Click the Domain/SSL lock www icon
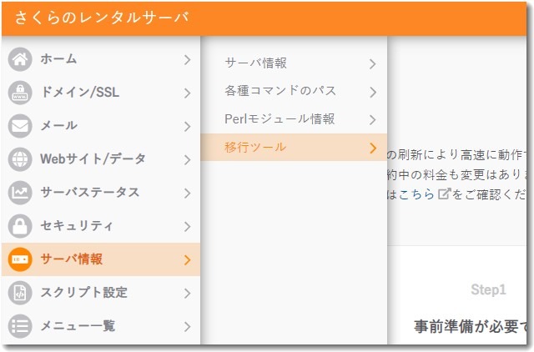The image size is (534, 352). [20, 93]
